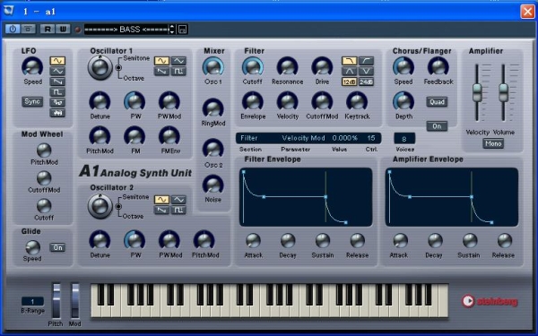Click the preset up/down arrows
This screenshot has height=336, width=538.
click(x=172, y=30)
